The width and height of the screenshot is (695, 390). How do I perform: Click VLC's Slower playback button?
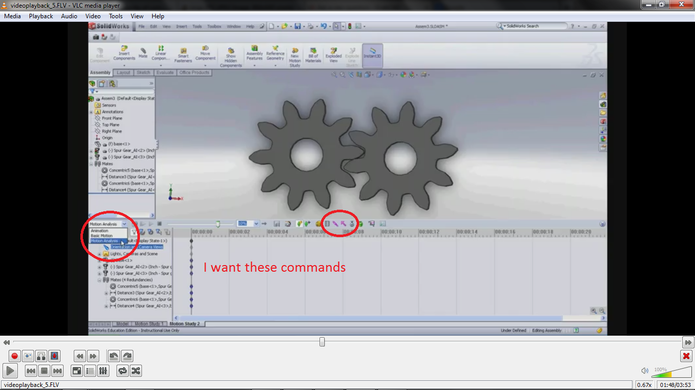pos(80,356)
